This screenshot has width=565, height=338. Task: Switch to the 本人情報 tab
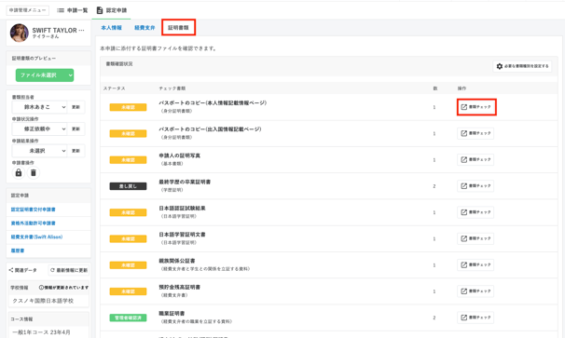click(x=111, y=28)
